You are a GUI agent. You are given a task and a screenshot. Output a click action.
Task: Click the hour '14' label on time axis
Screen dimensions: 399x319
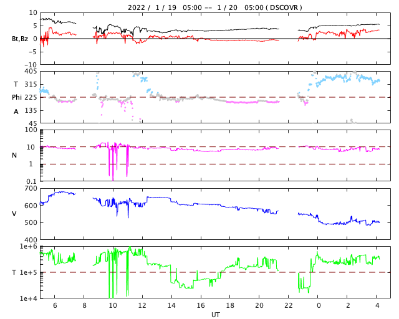point(171,305)
